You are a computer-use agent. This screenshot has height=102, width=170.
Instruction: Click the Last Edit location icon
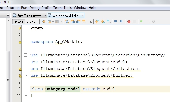click(43, 22)
